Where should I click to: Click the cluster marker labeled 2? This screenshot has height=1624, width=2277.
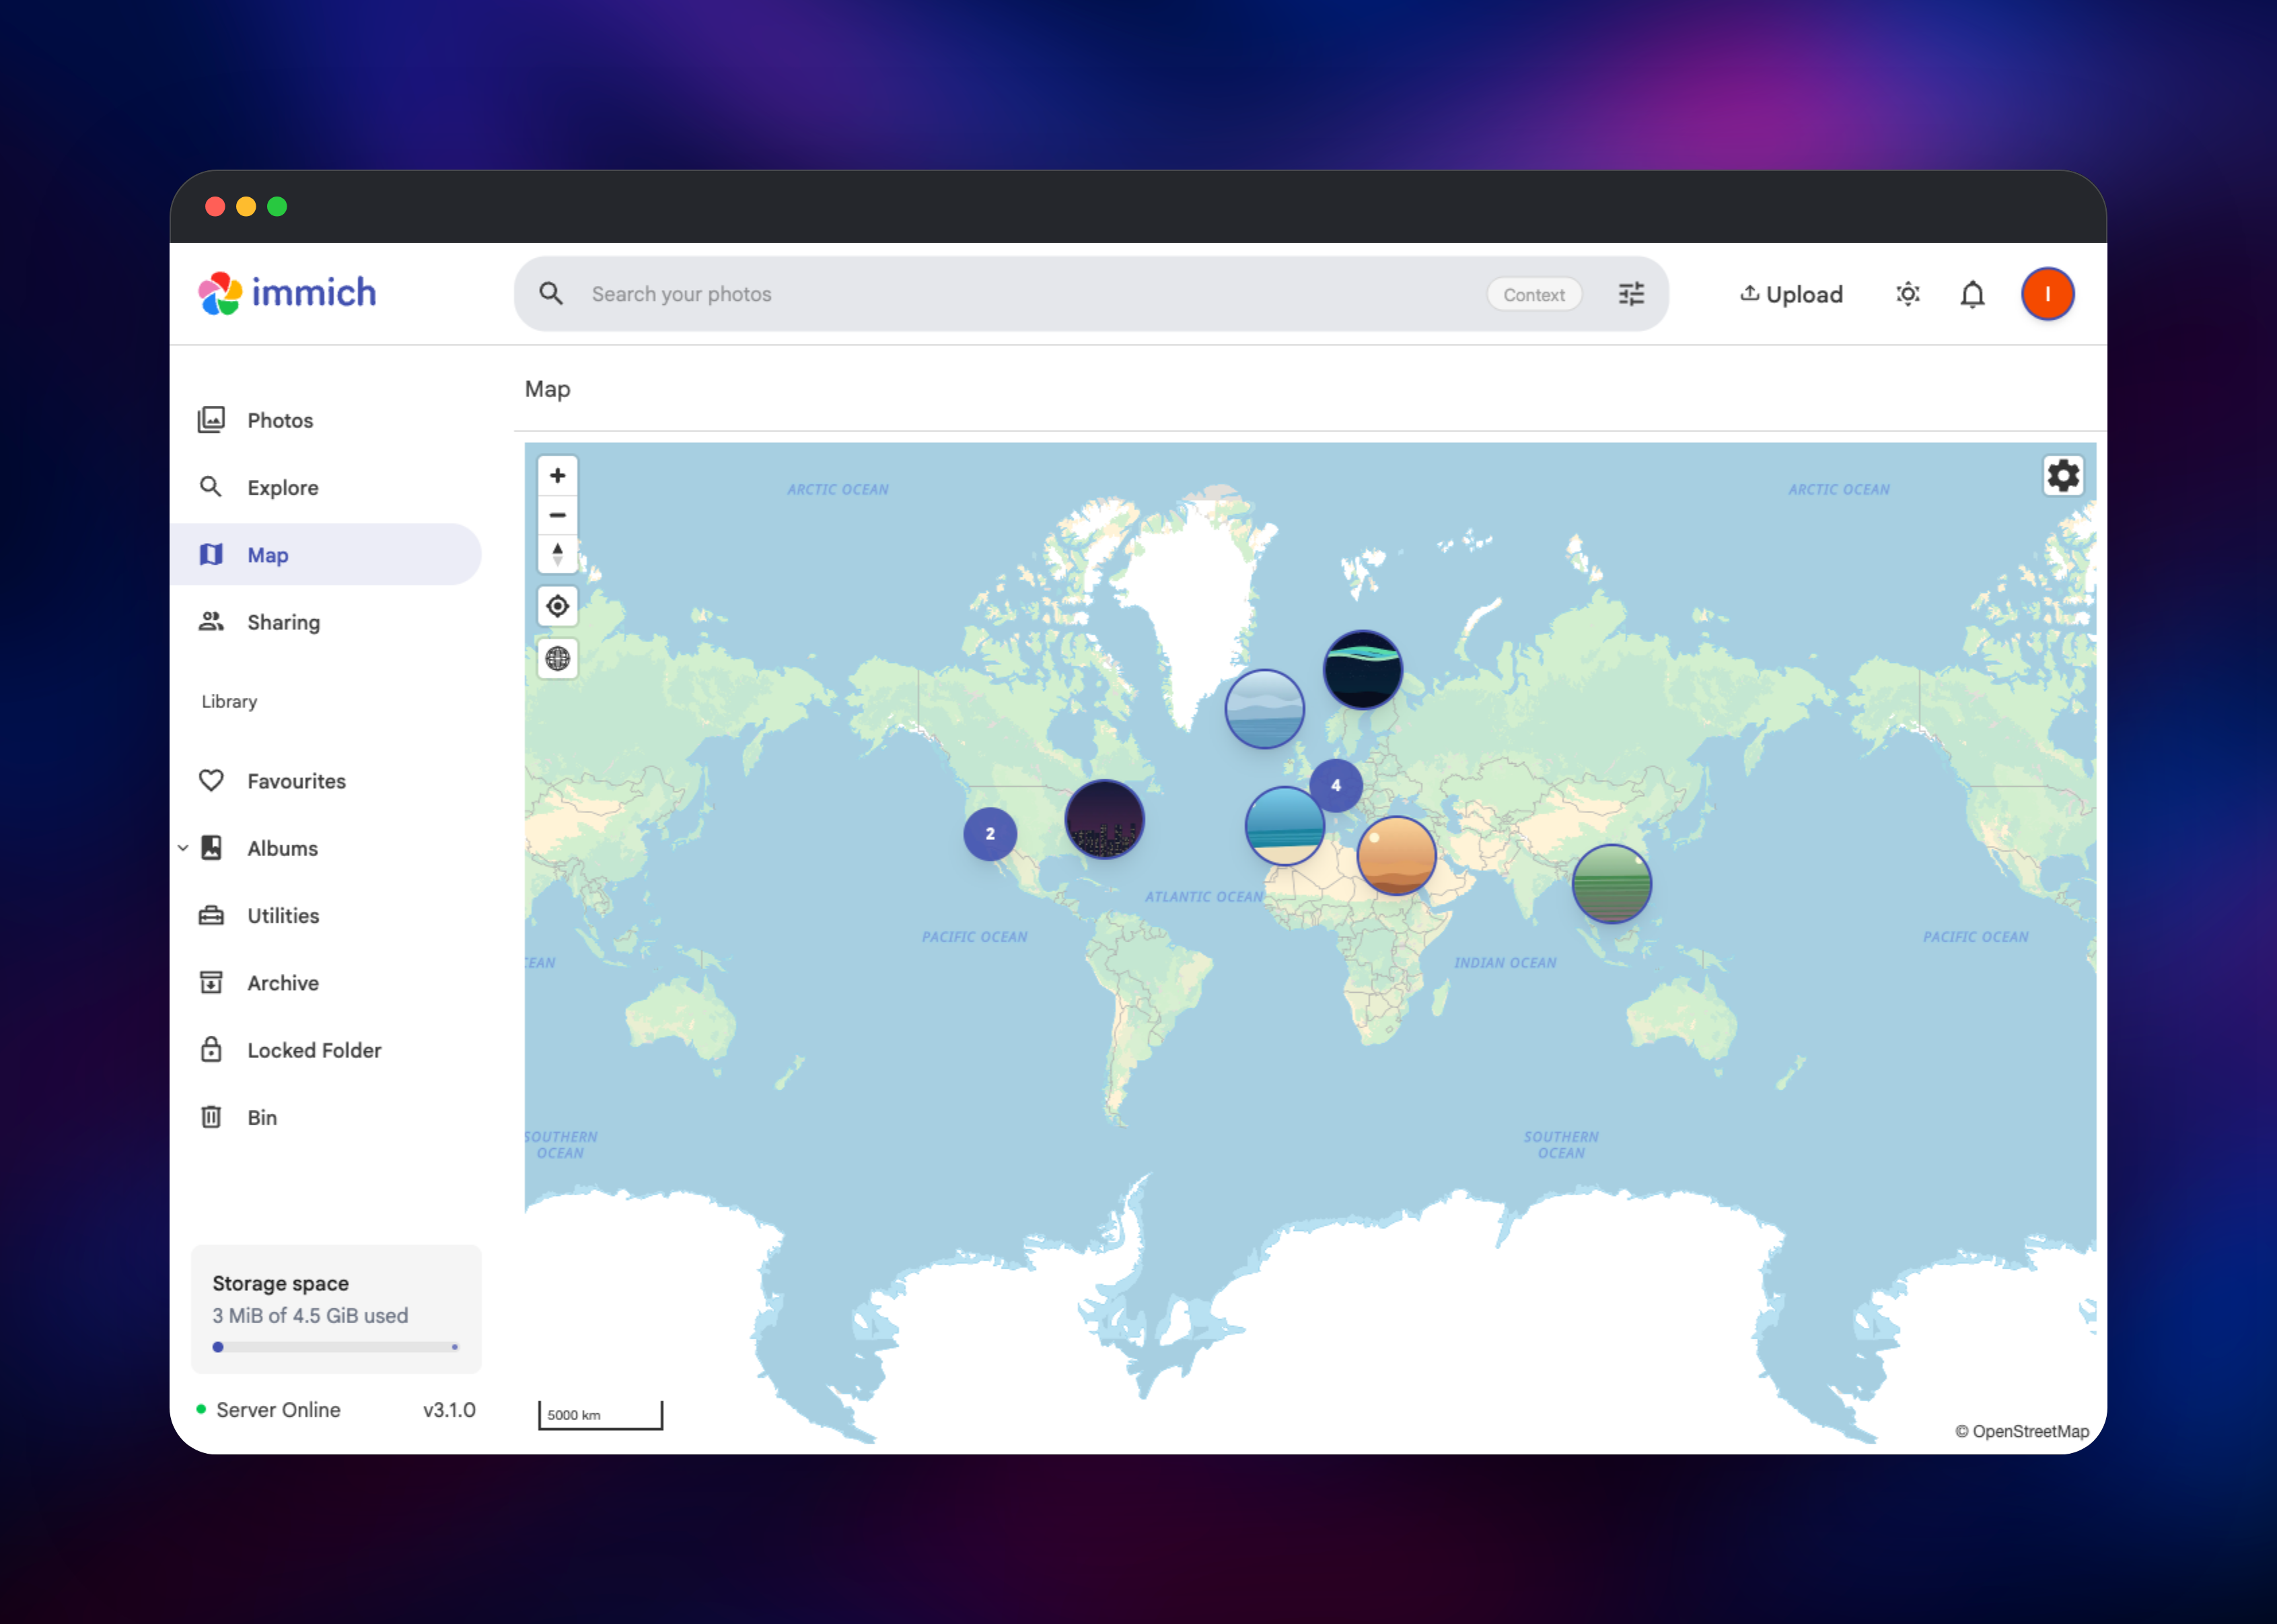pos(990,833)
